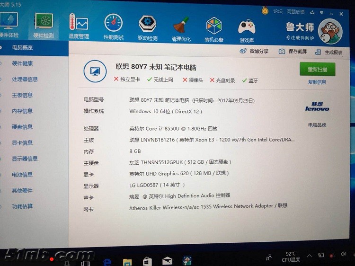Click the 保存截屏 camera screenshot button
This screenshot has height=266, width=355.
(x=282, y=51)
